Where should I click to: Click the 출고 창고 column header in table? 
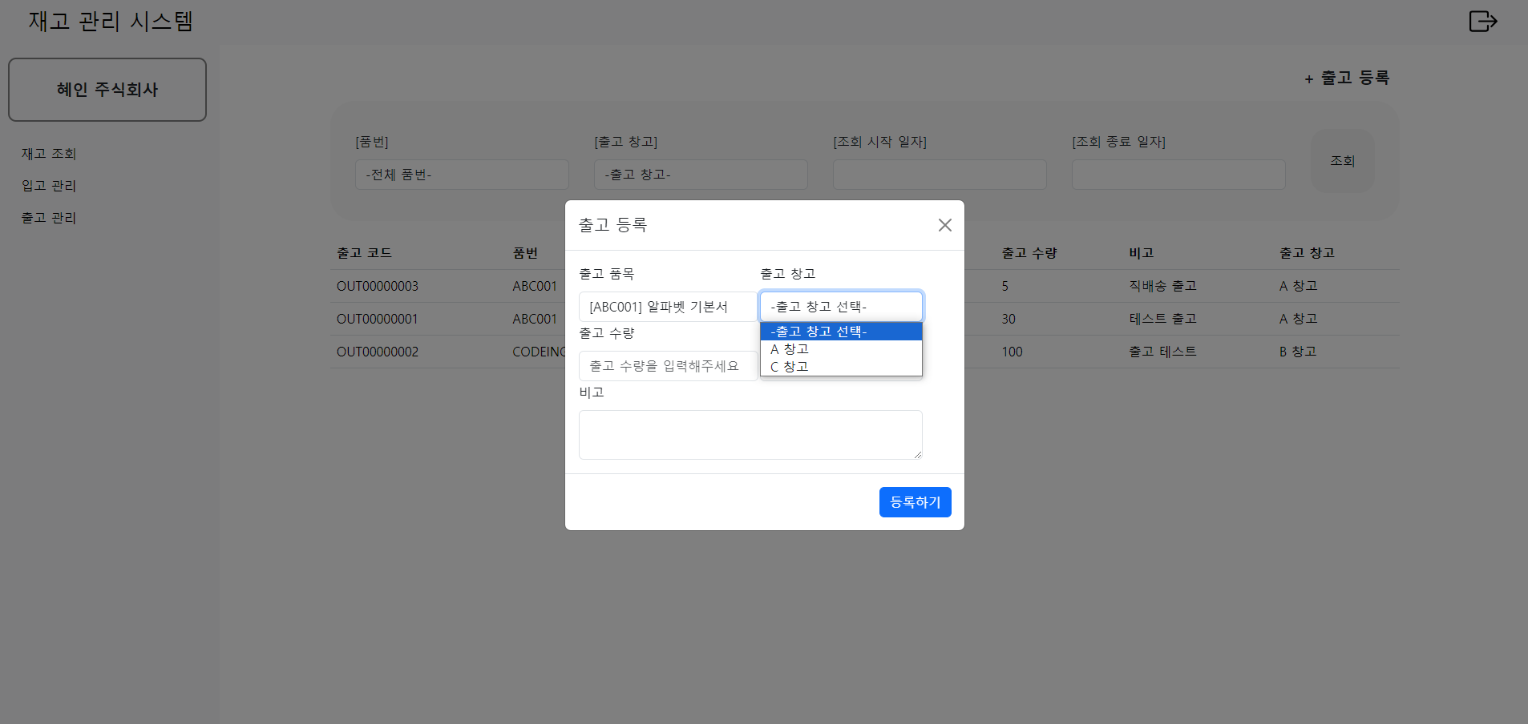tap(1307, 253)
